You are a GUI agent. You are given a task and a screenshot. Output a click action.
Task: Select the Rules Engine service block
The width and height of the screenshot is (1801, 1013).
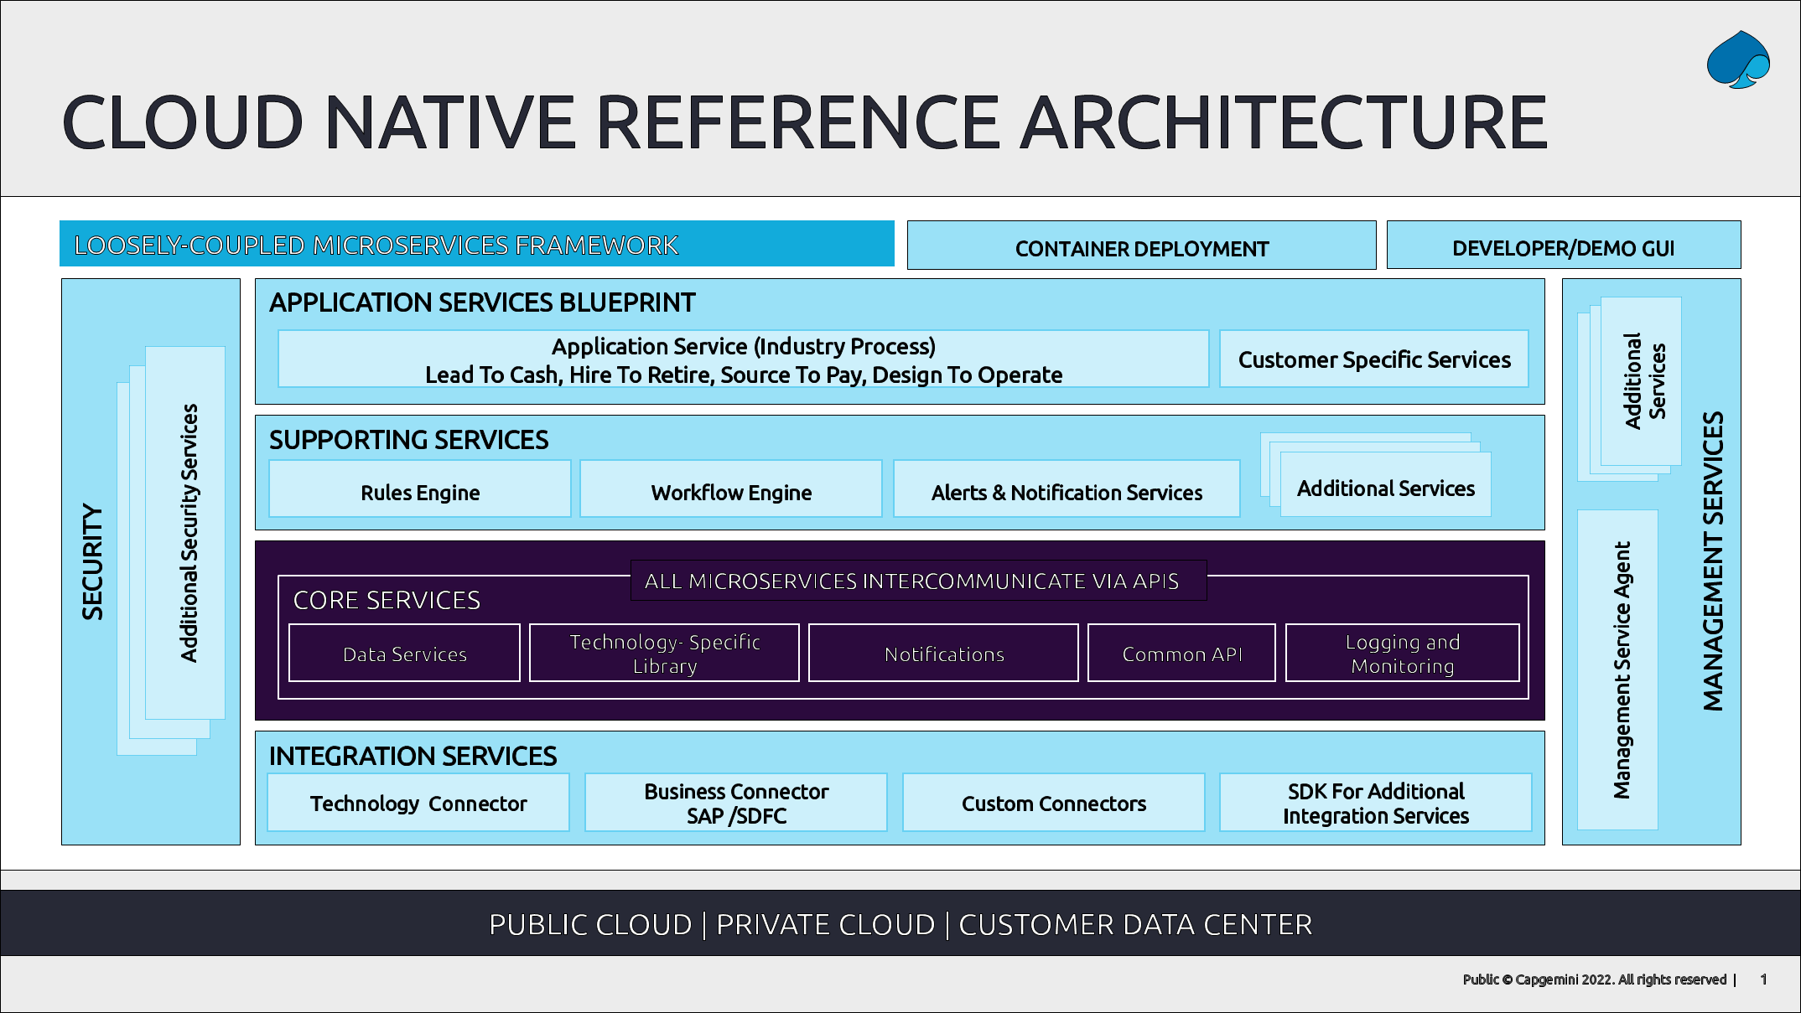(418, 491)
